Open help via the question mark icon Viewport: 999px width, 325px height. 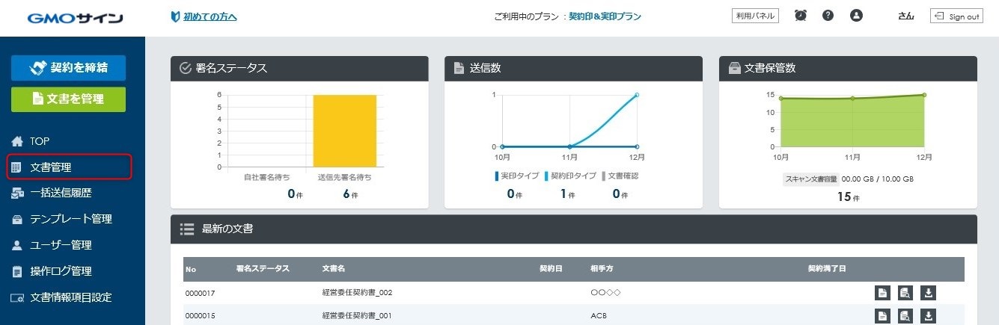point(828,16)
